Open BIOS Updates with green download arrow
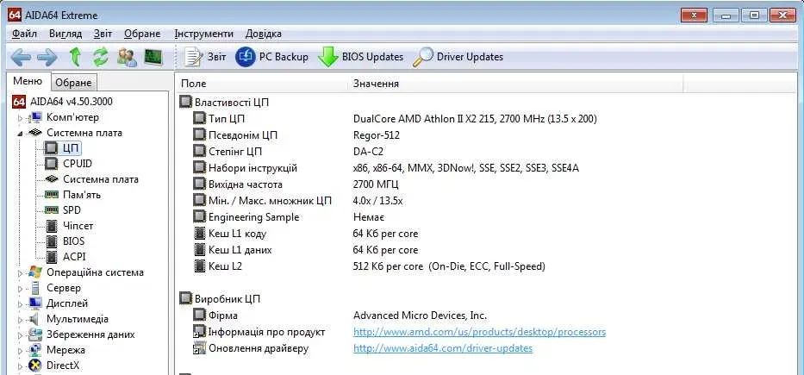 [x=361, y=57]
